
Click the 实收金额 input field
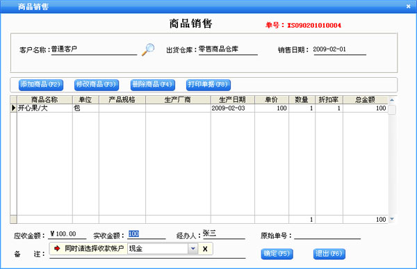click(x=147, y=234)
